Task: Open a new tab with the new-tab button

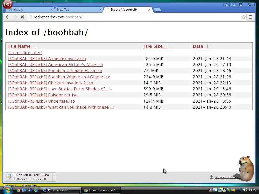Action: 157,10
